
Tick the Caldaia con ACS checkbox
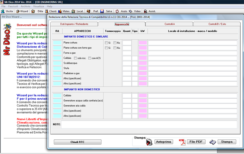point(90,58)
